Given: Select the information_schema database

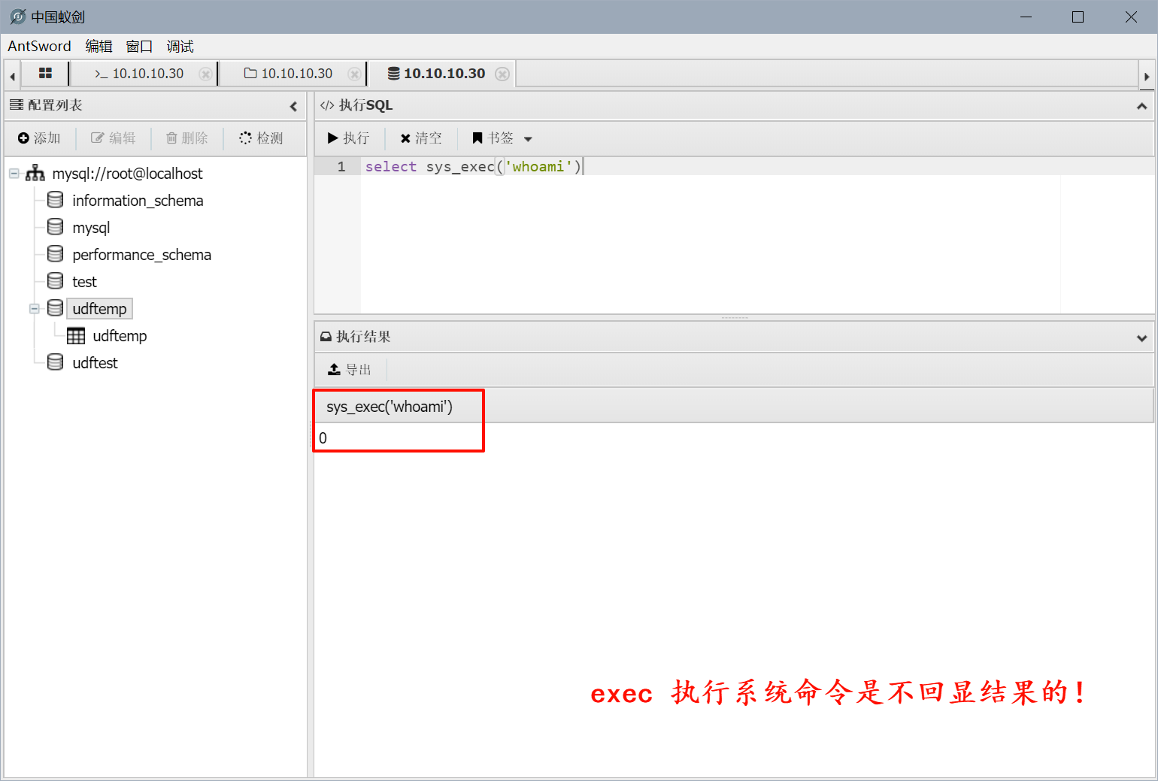Looking at the screenshot, I should pyautogui.click(x=138, y=201).
